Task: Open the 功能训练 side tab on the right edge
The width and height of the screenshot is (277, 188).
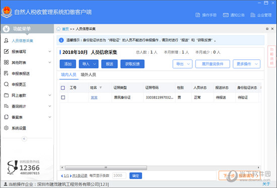Action: [x=271, y=56]
